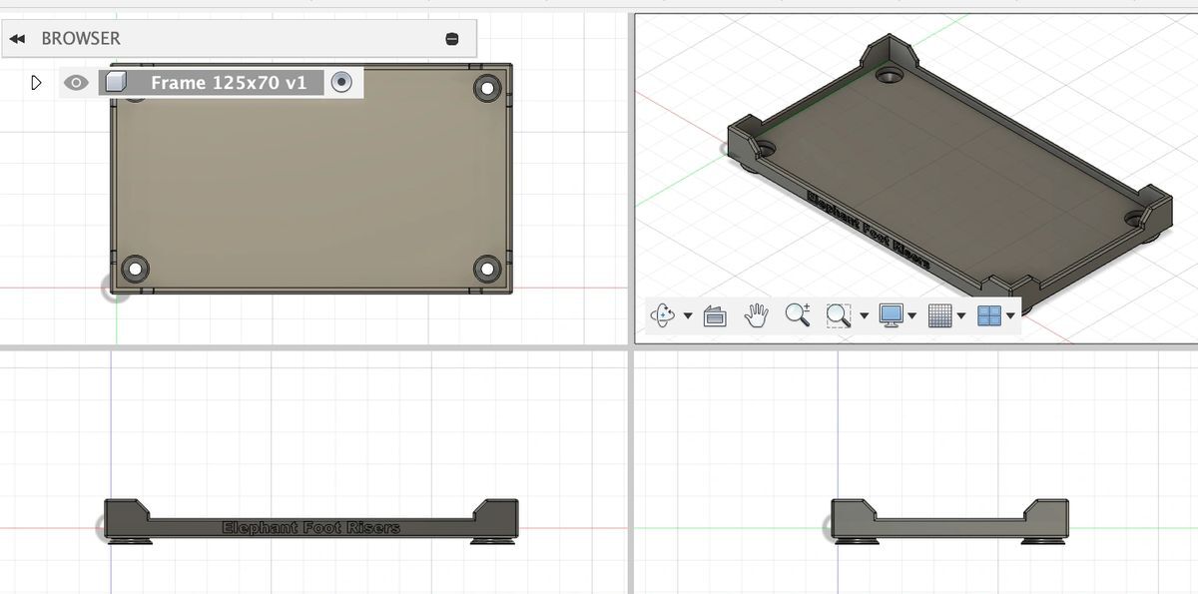Hide Frame 125x70 v1 using its eye toggle
Screen dimensions: 1198x594
(76, 82)
